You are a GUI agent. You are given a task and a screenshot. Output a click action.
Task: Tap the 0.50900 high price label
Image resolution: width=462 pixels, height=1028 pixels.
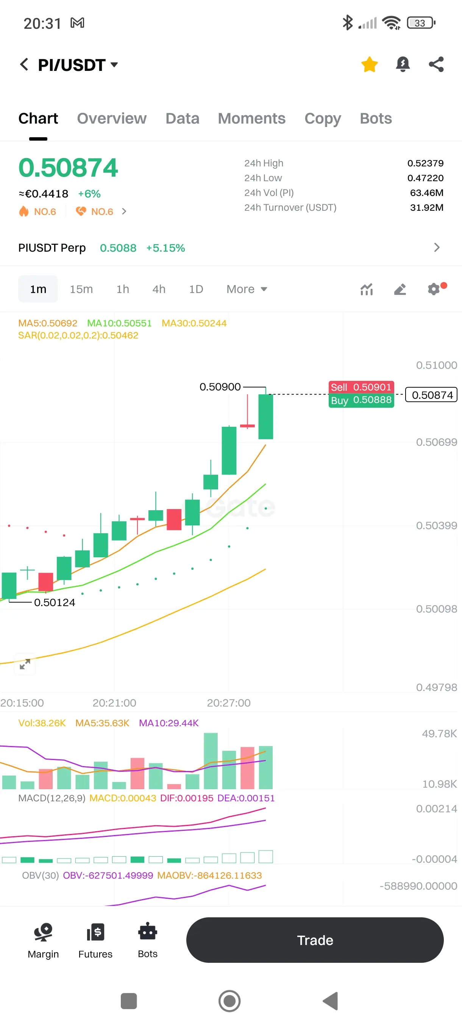[x=220, y=387]
